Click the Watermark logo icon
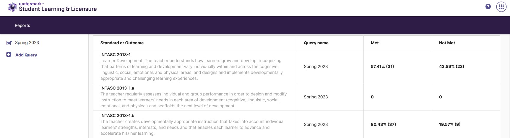Screen dimensions: 510x138 [12, 7]
